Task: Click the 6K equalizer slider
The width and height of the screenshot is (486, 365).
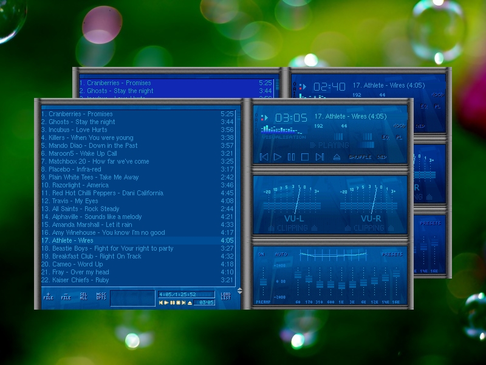Action: [x=363, y=282]
